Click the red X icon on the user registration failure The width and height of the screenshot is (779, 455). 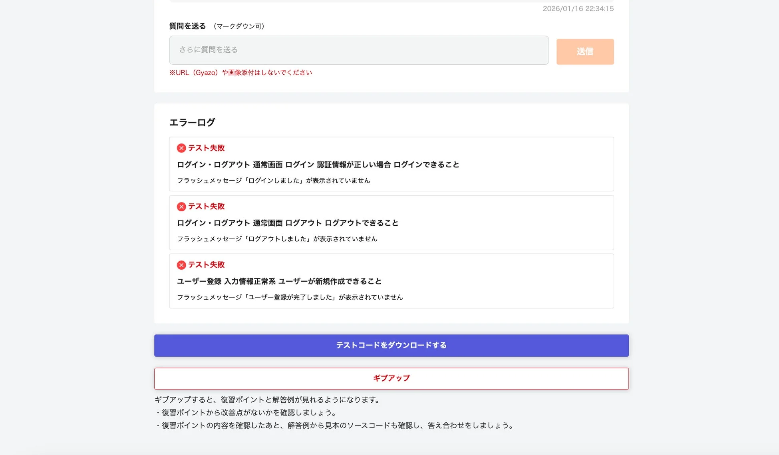coord(182,264)
